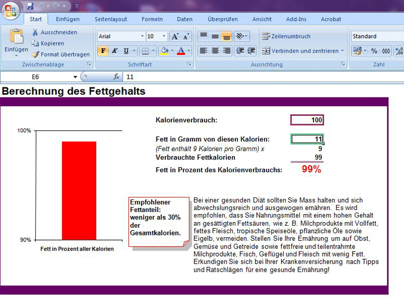Click the Empfohlener Fettanteil note box
404x303 pixels.
[x=159, y=222]
